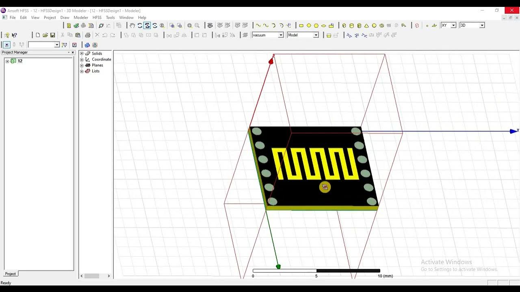
Task: Select the Draw Sphere tool
Action: tap(374, 26)
